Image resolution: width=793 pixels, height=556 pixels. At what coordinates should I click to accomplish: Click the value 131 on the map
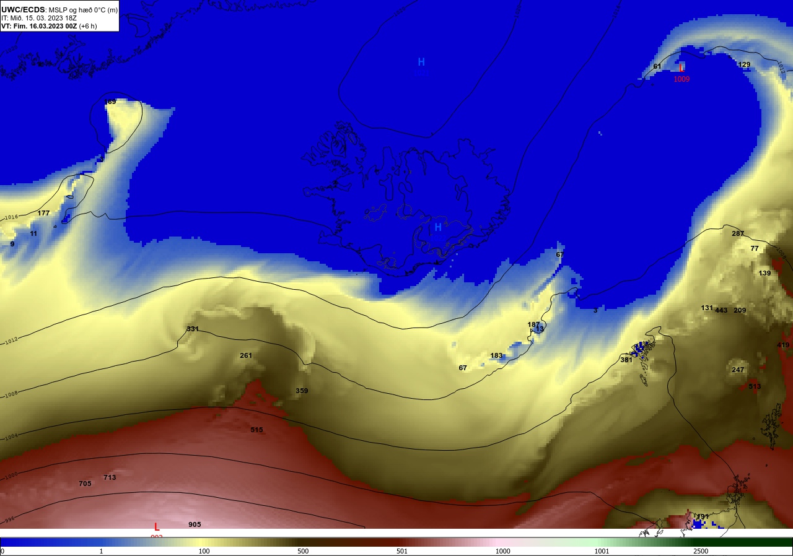(707, 308)
